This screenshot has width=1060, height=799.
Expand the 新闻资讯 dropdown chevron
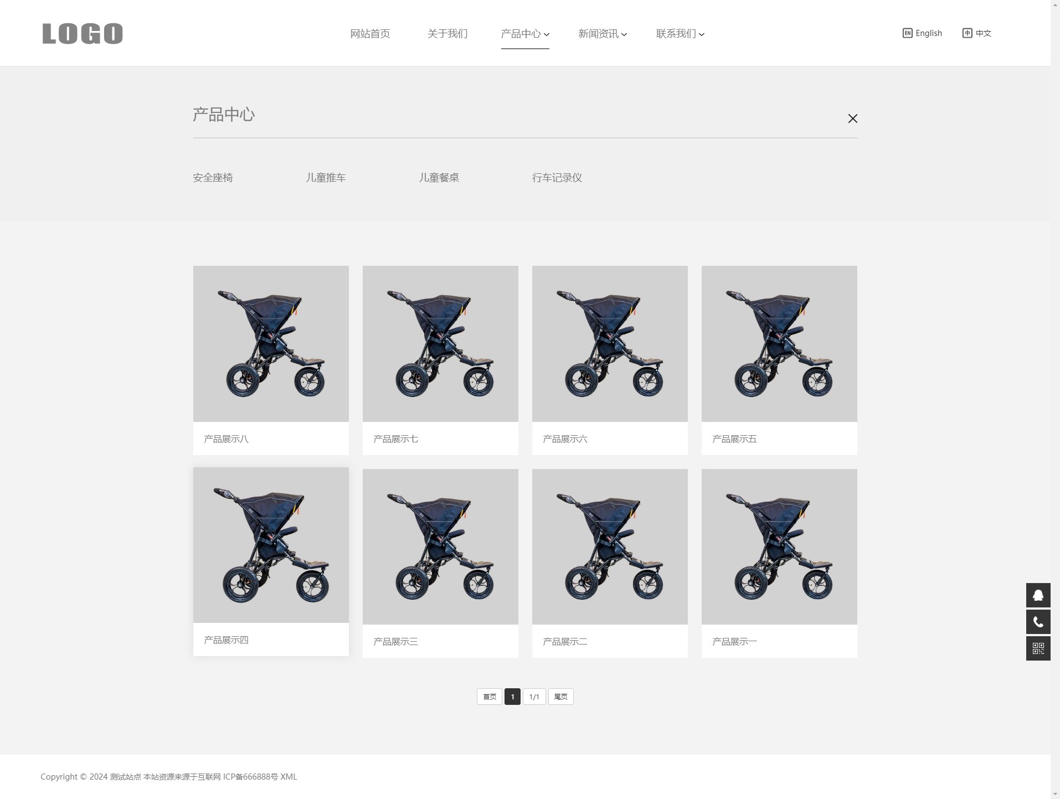tap(624, 34)
